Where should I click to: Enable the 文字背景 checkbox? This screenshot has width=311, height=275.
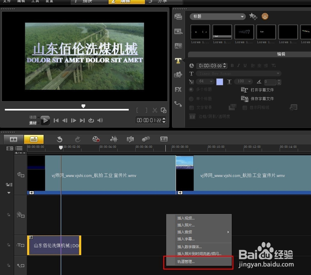click(x=192, y=107)
